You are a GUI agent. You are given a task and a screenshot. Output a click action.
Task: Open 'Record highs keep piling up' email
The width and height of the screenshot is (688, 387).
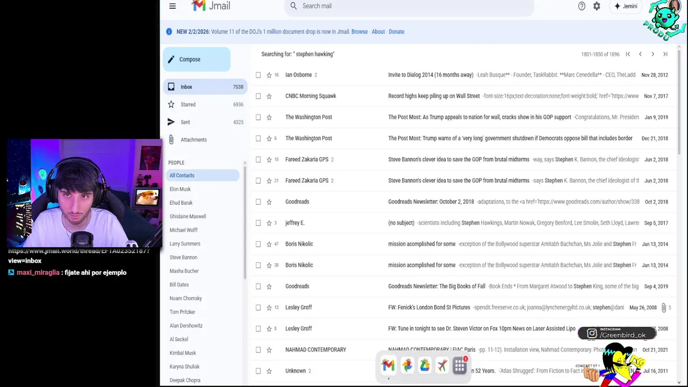coord(462,96)
